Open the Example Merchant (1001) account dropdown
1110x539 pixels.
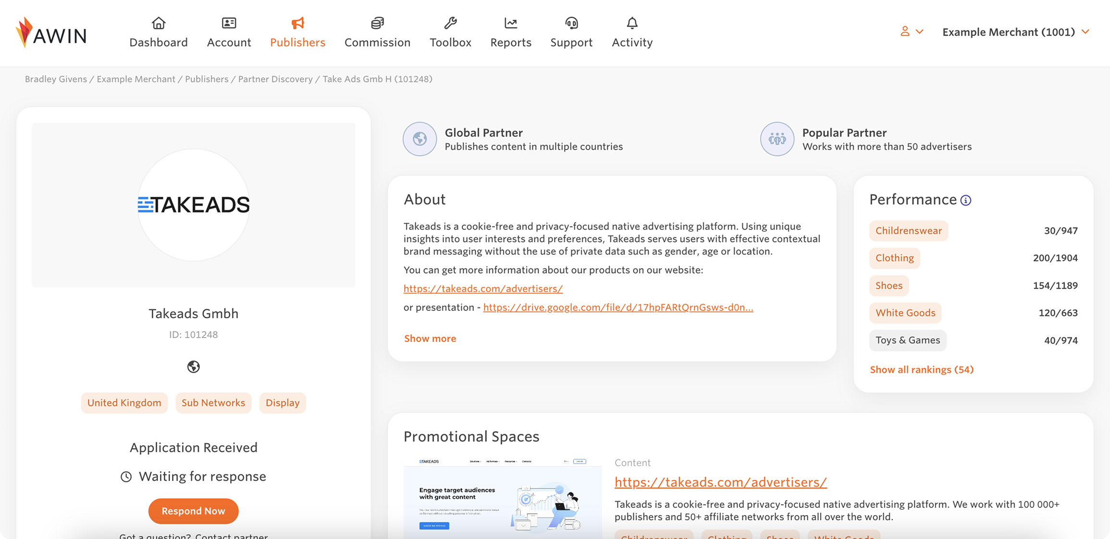click(1015, 32)
